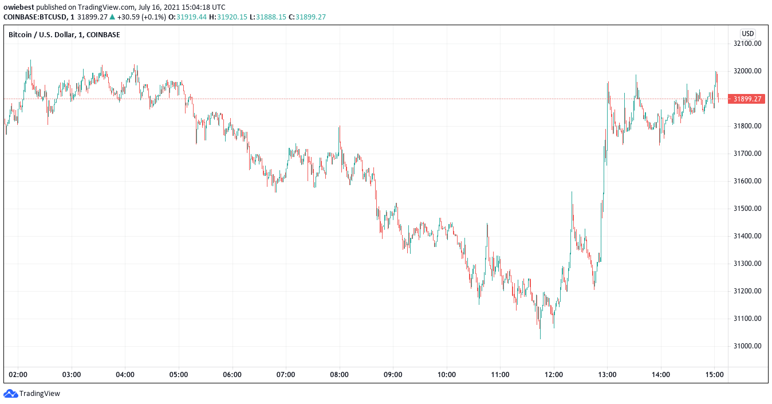Image resolution: width=772 pixels, height=404 pixels.
Task: Click the green up-triangle change indicator
Action: 112,17
